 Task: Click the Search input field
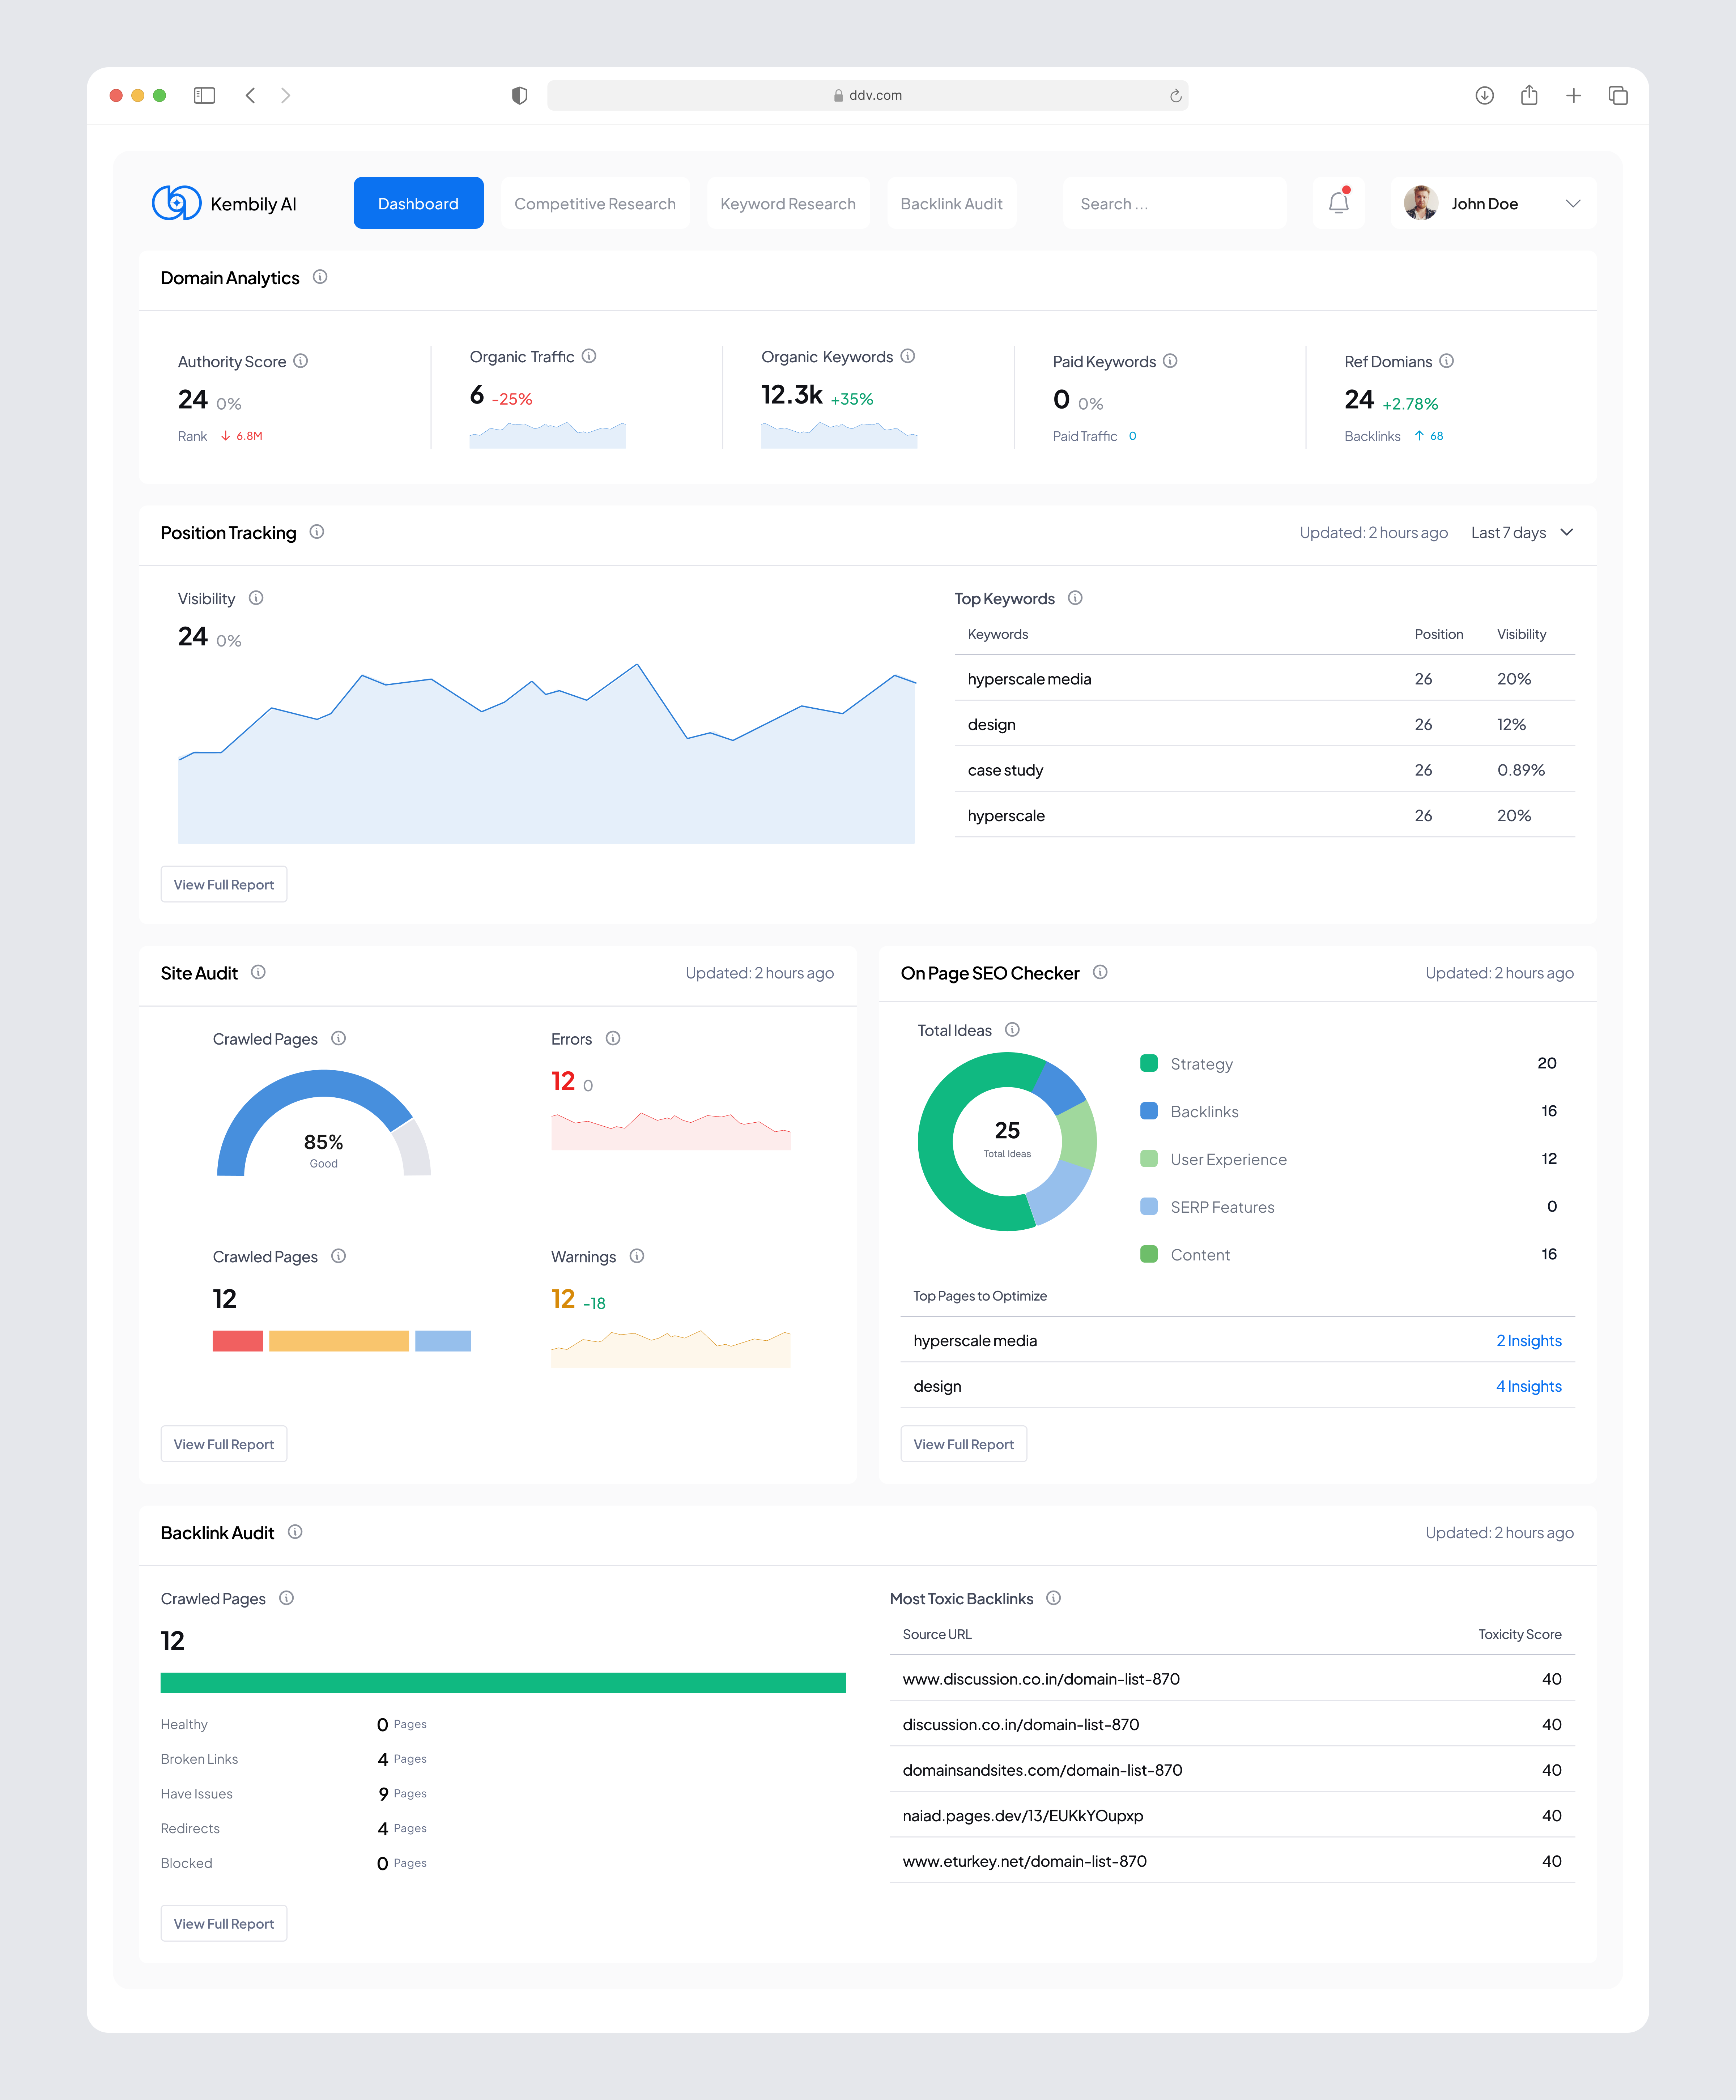pyautogui.click(x=1174, y=203)
